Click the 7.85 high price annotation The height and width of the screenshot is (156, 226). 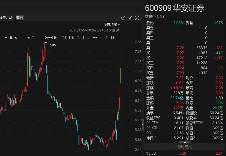[52, 45]
